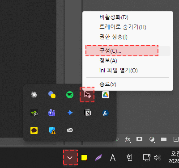The height and width of the screenshot is (168, 179).
Task: Create adjustment layer half-circle icon
Action: tap(152, 139)
